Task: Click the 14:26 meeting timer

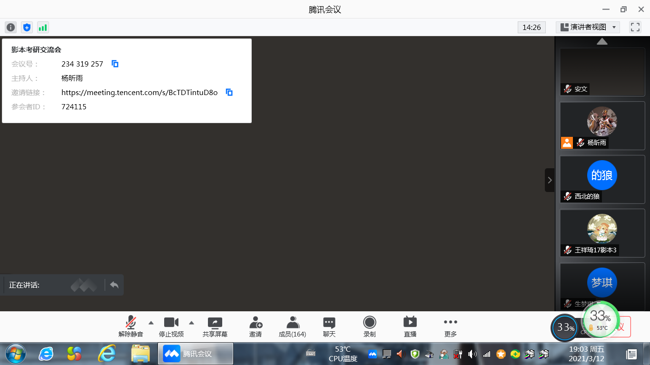Action: click(x=532, y=27)
